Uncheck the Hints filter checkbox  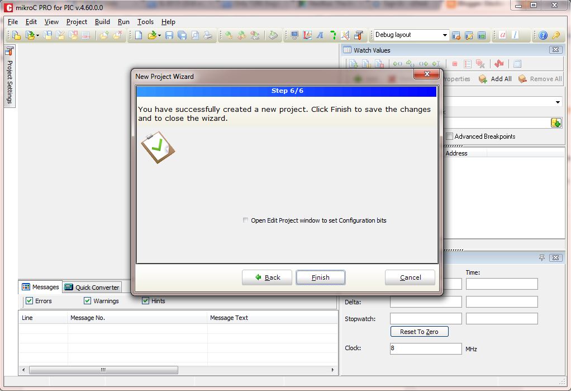click(145, 300)
